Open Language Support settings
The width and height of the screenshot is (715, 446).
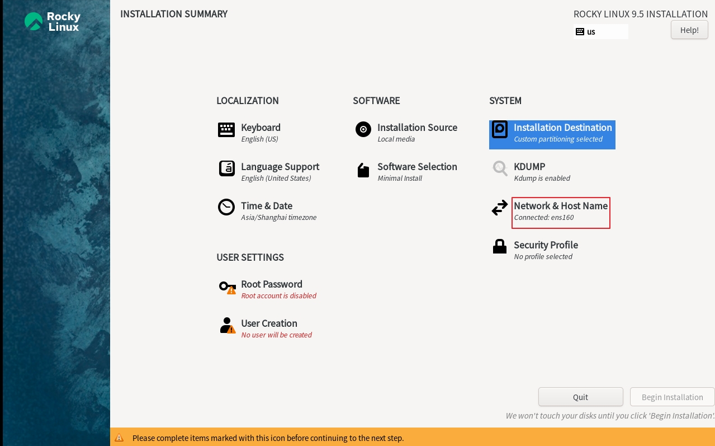[280, 167]
